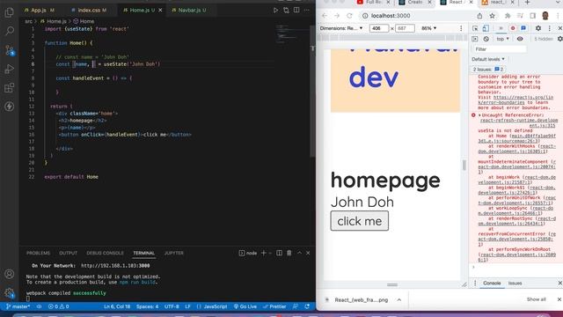Click the viewport width field showing 406
Image resolution: width=563 pixels, height=317 pixels.
tap(379, 28)
